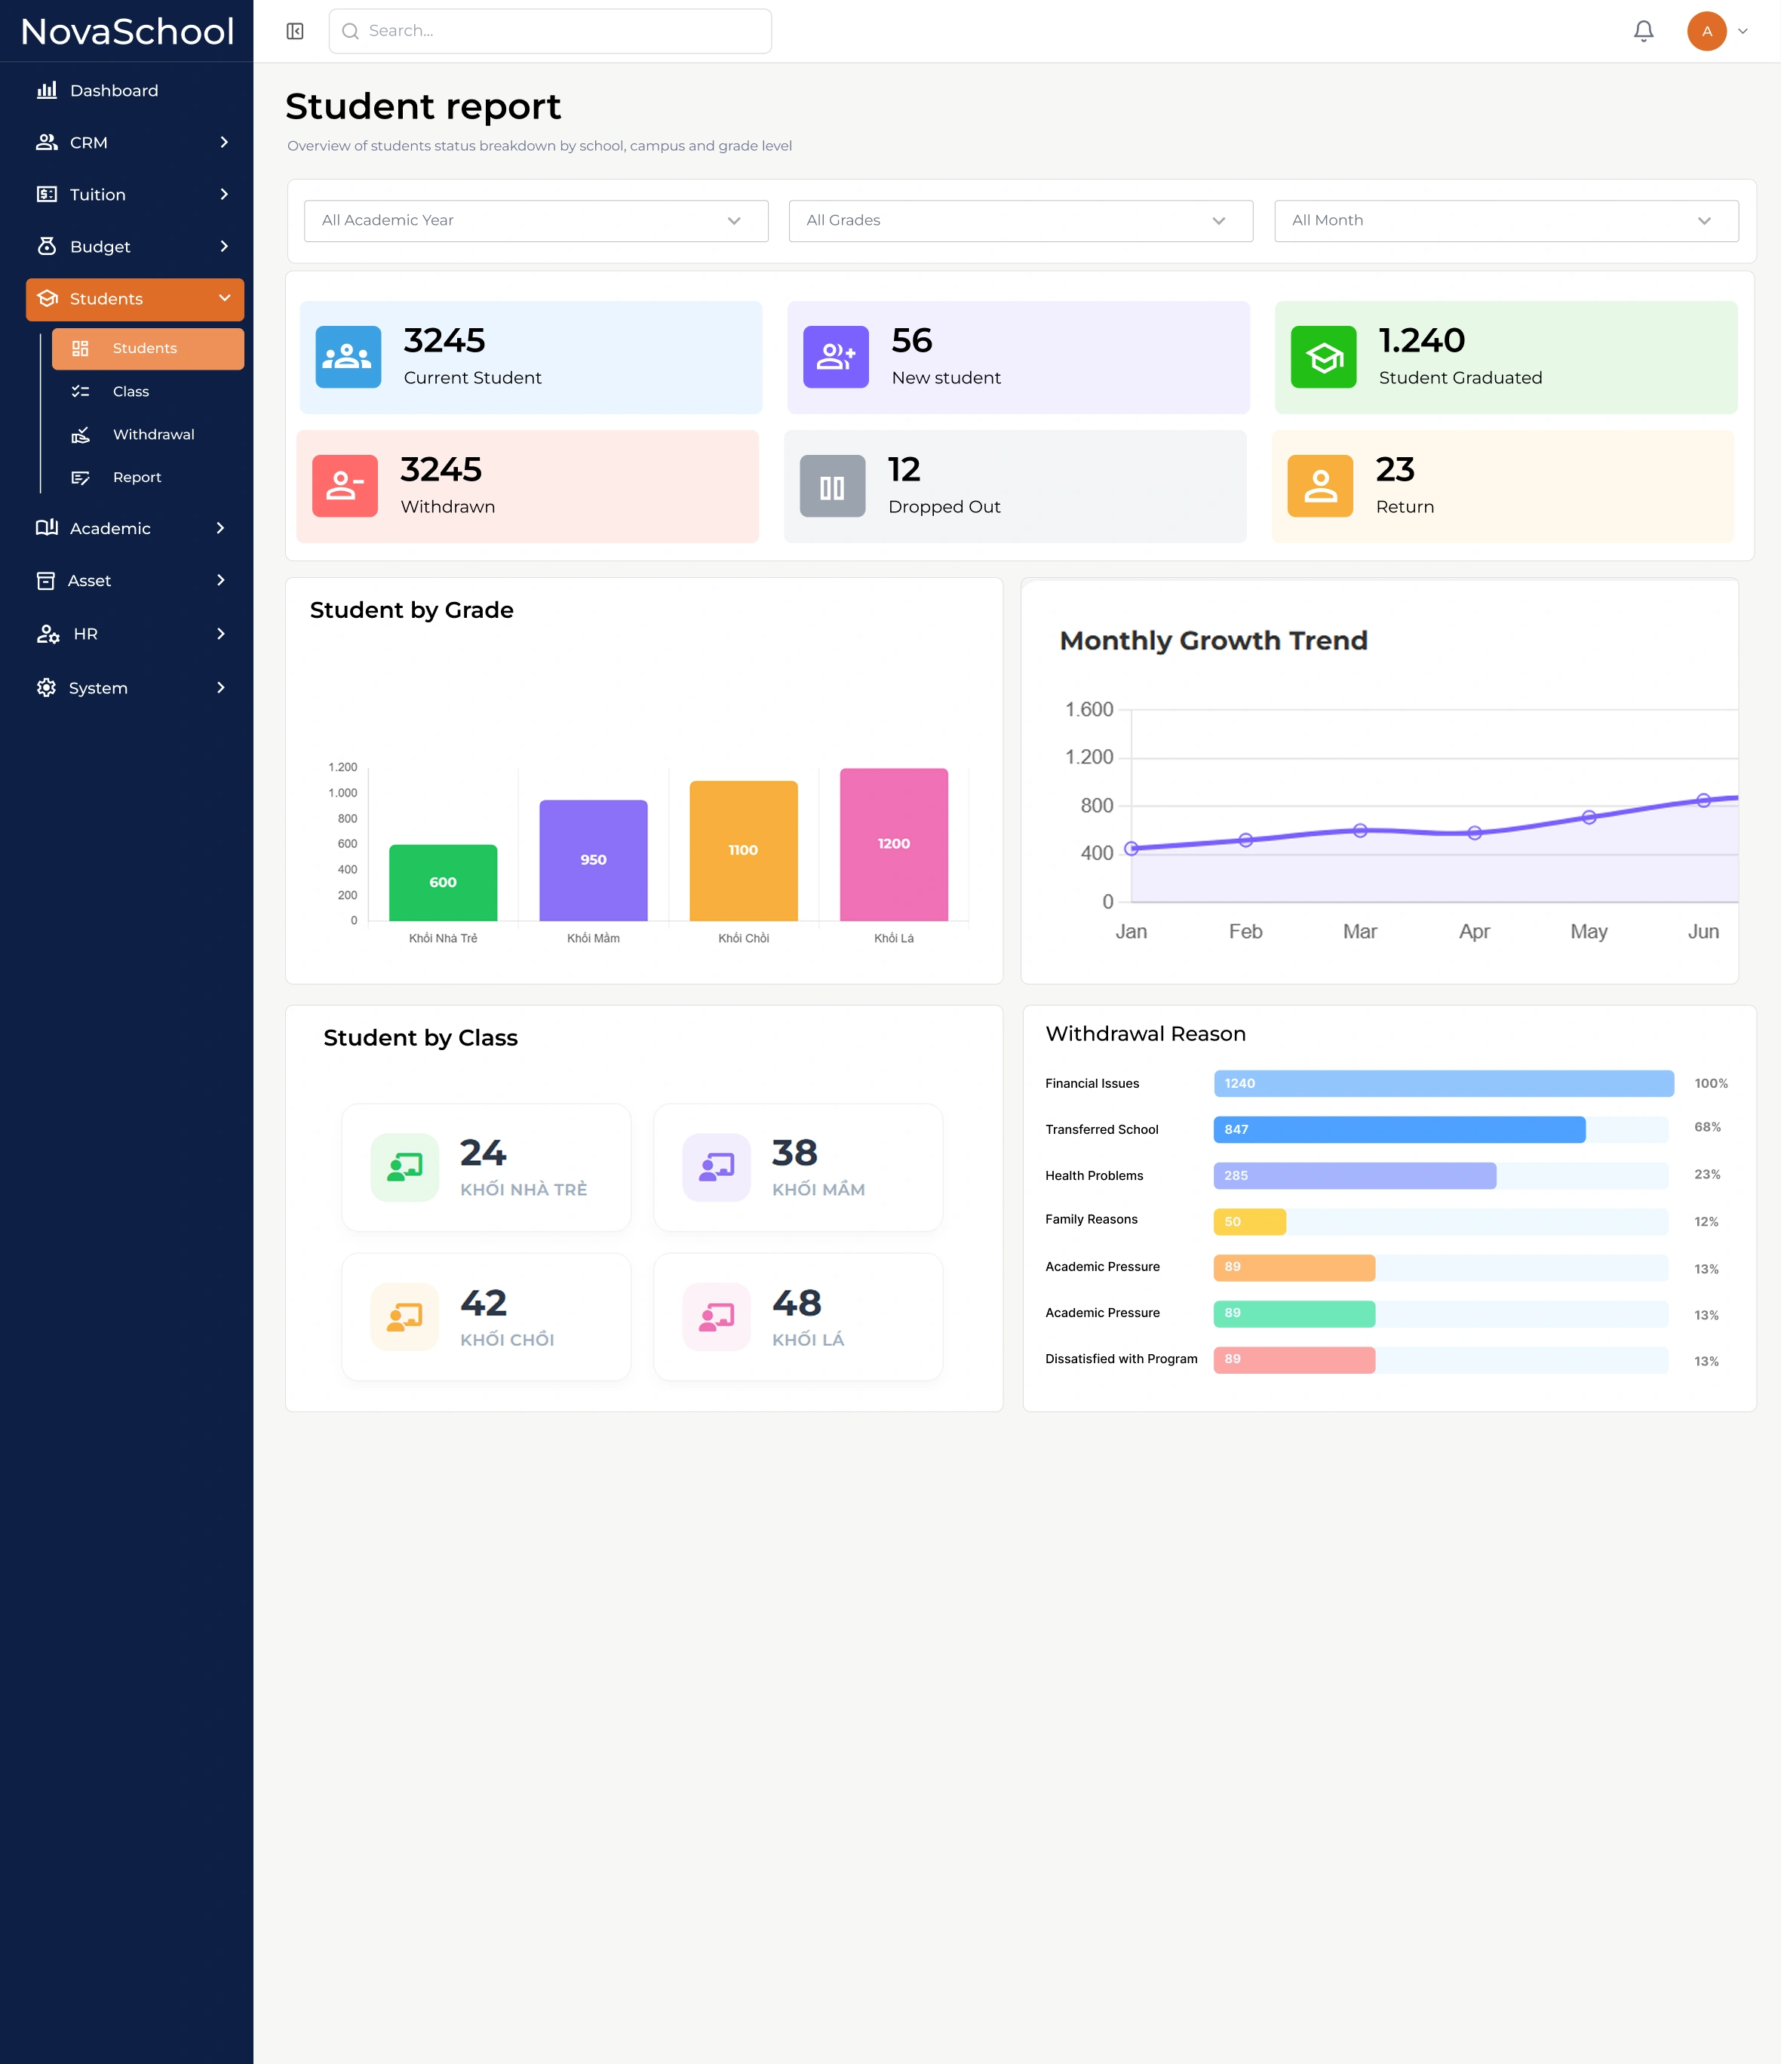Open the All Academic Year dropdown
Screen dimensions: 1781x2064
tap(536, 220)
